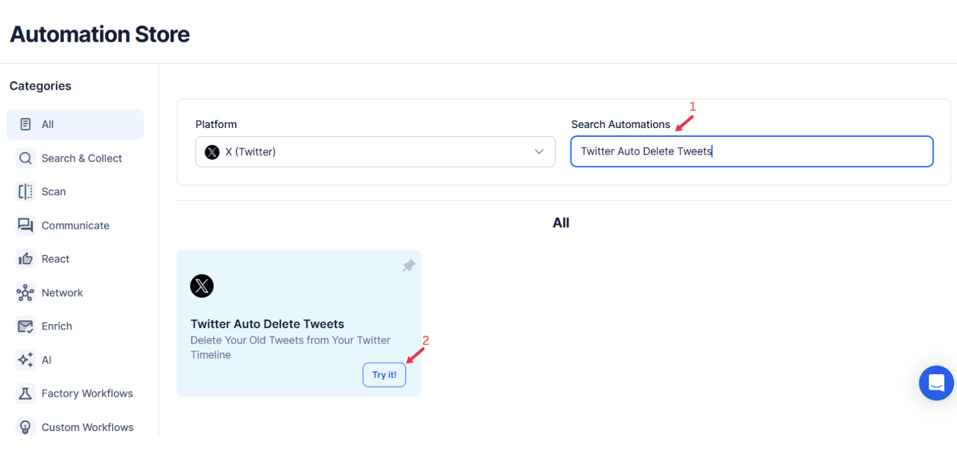Viewport: 957px width, 449px height.
Task: Open the live chat widget
Action: tap(936, 383)
